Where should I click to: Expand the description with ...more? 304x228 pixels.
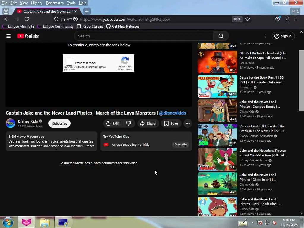[89, 146]
